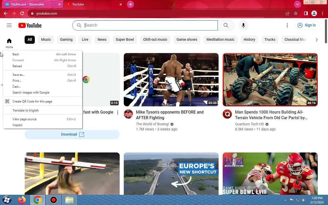Select the All category chip
Image resolution: width=328 pixels, height=205 pixels.
30,39
